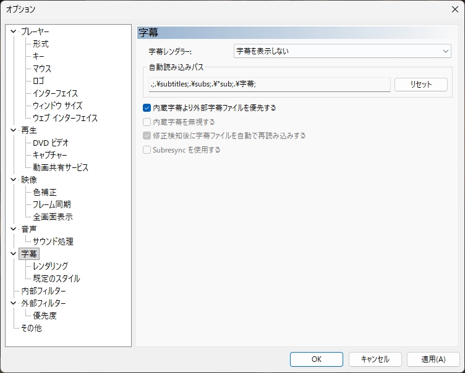Open the DVD ビデオ settings page
Image resolution: width=465 pixels, height=373 pixels.
pos(51,143)
